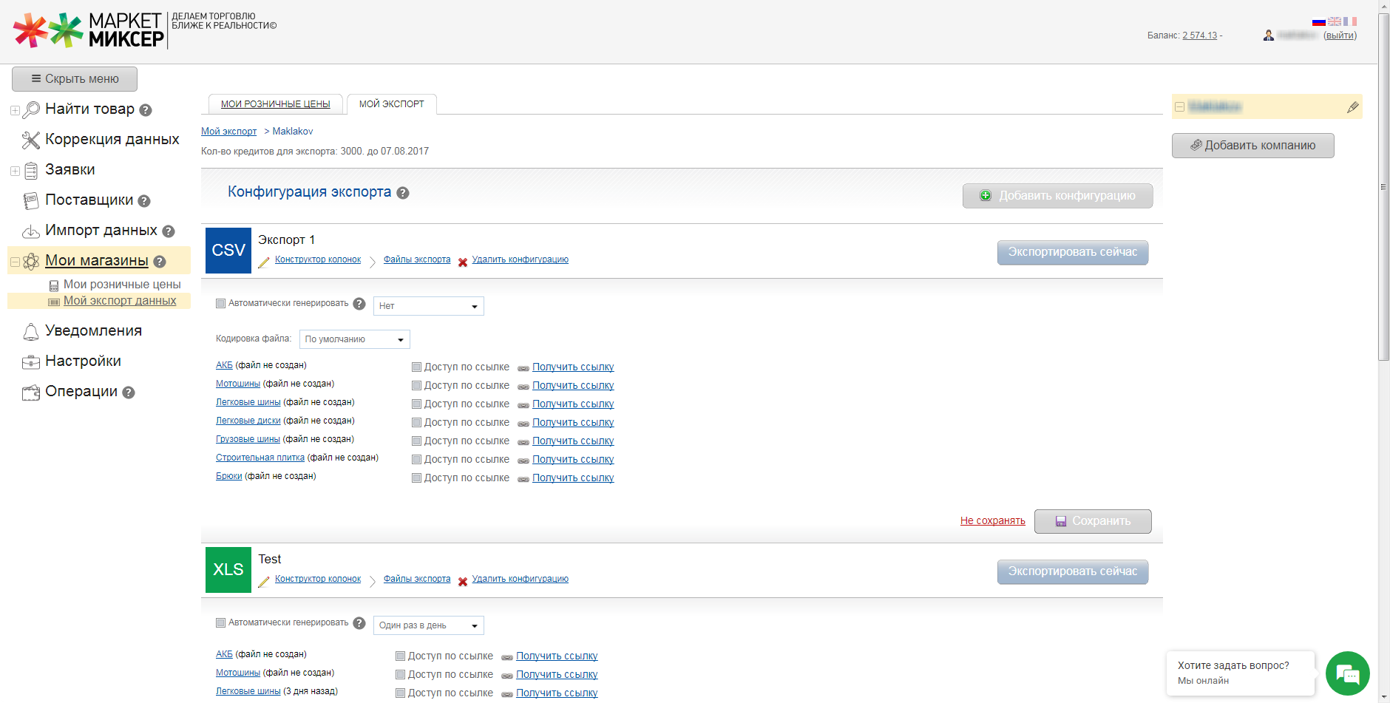Click pencil icon by Экспорт 1 Конструктор колонок
The width and height of the screenshot is (1390, 703).
pyautogui.click(x=264, y=262)
